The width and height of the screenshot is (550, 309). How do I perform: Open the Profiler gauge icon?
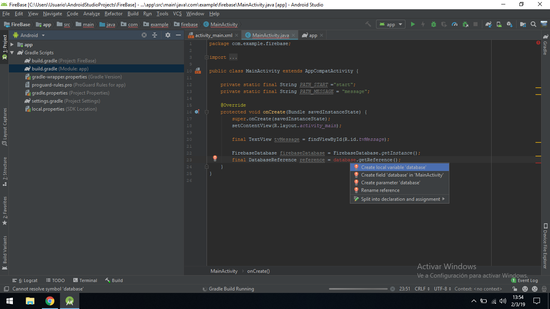(x=455, y=24)
